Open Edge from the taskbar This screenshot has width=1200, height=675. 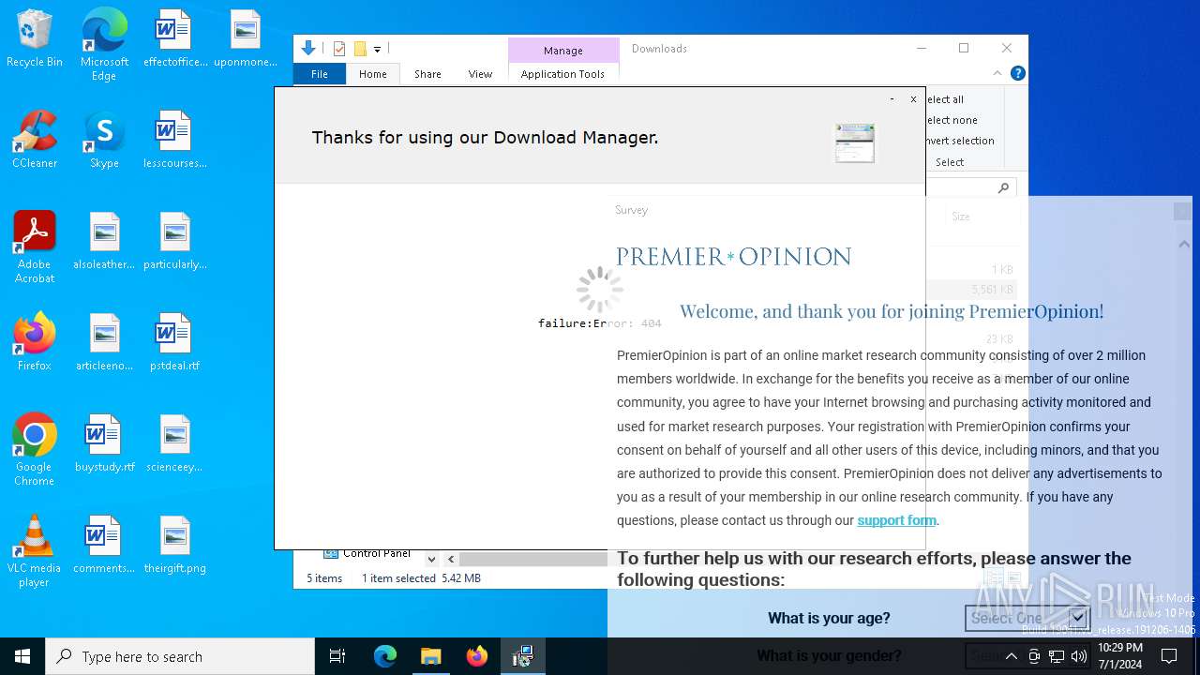click(385, 656)
